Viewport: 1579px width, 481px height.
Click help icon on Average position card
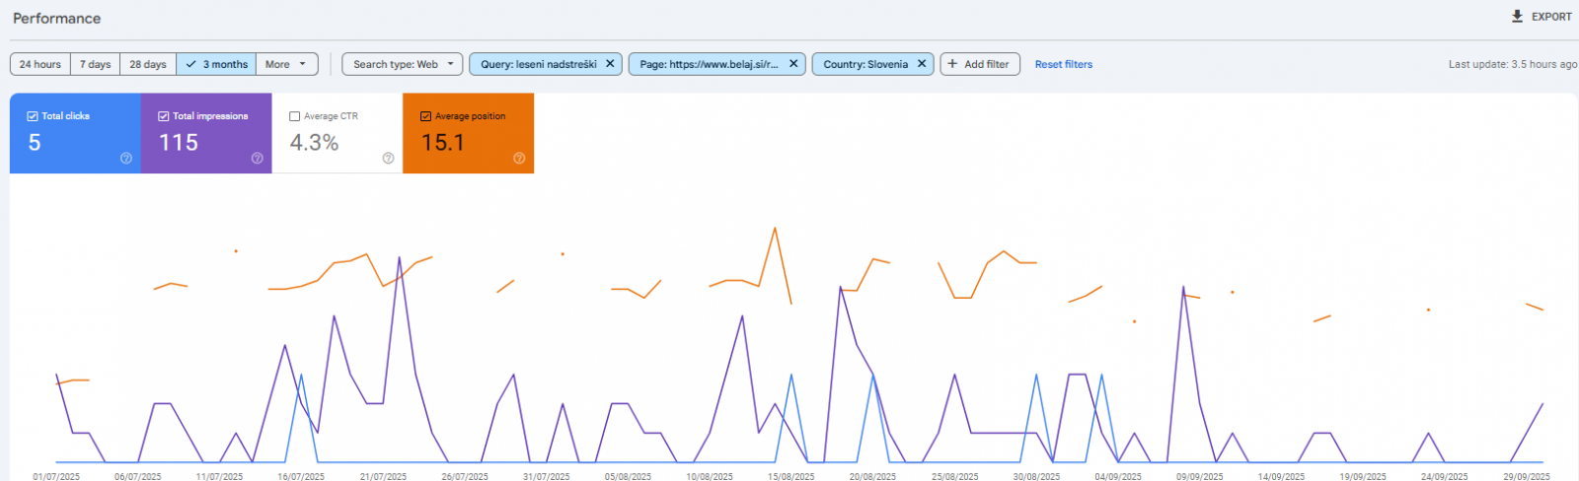click(x=519, y=158)
